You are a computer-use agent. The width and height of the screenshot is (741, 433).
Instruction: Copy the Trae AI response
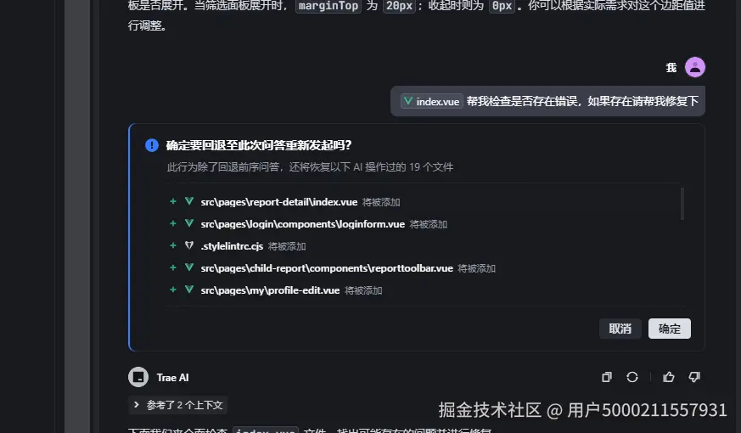[x=607, y=377]
